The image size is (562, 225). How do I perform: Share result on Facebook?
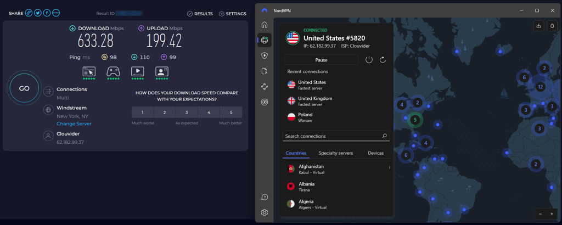coord(47,13)
